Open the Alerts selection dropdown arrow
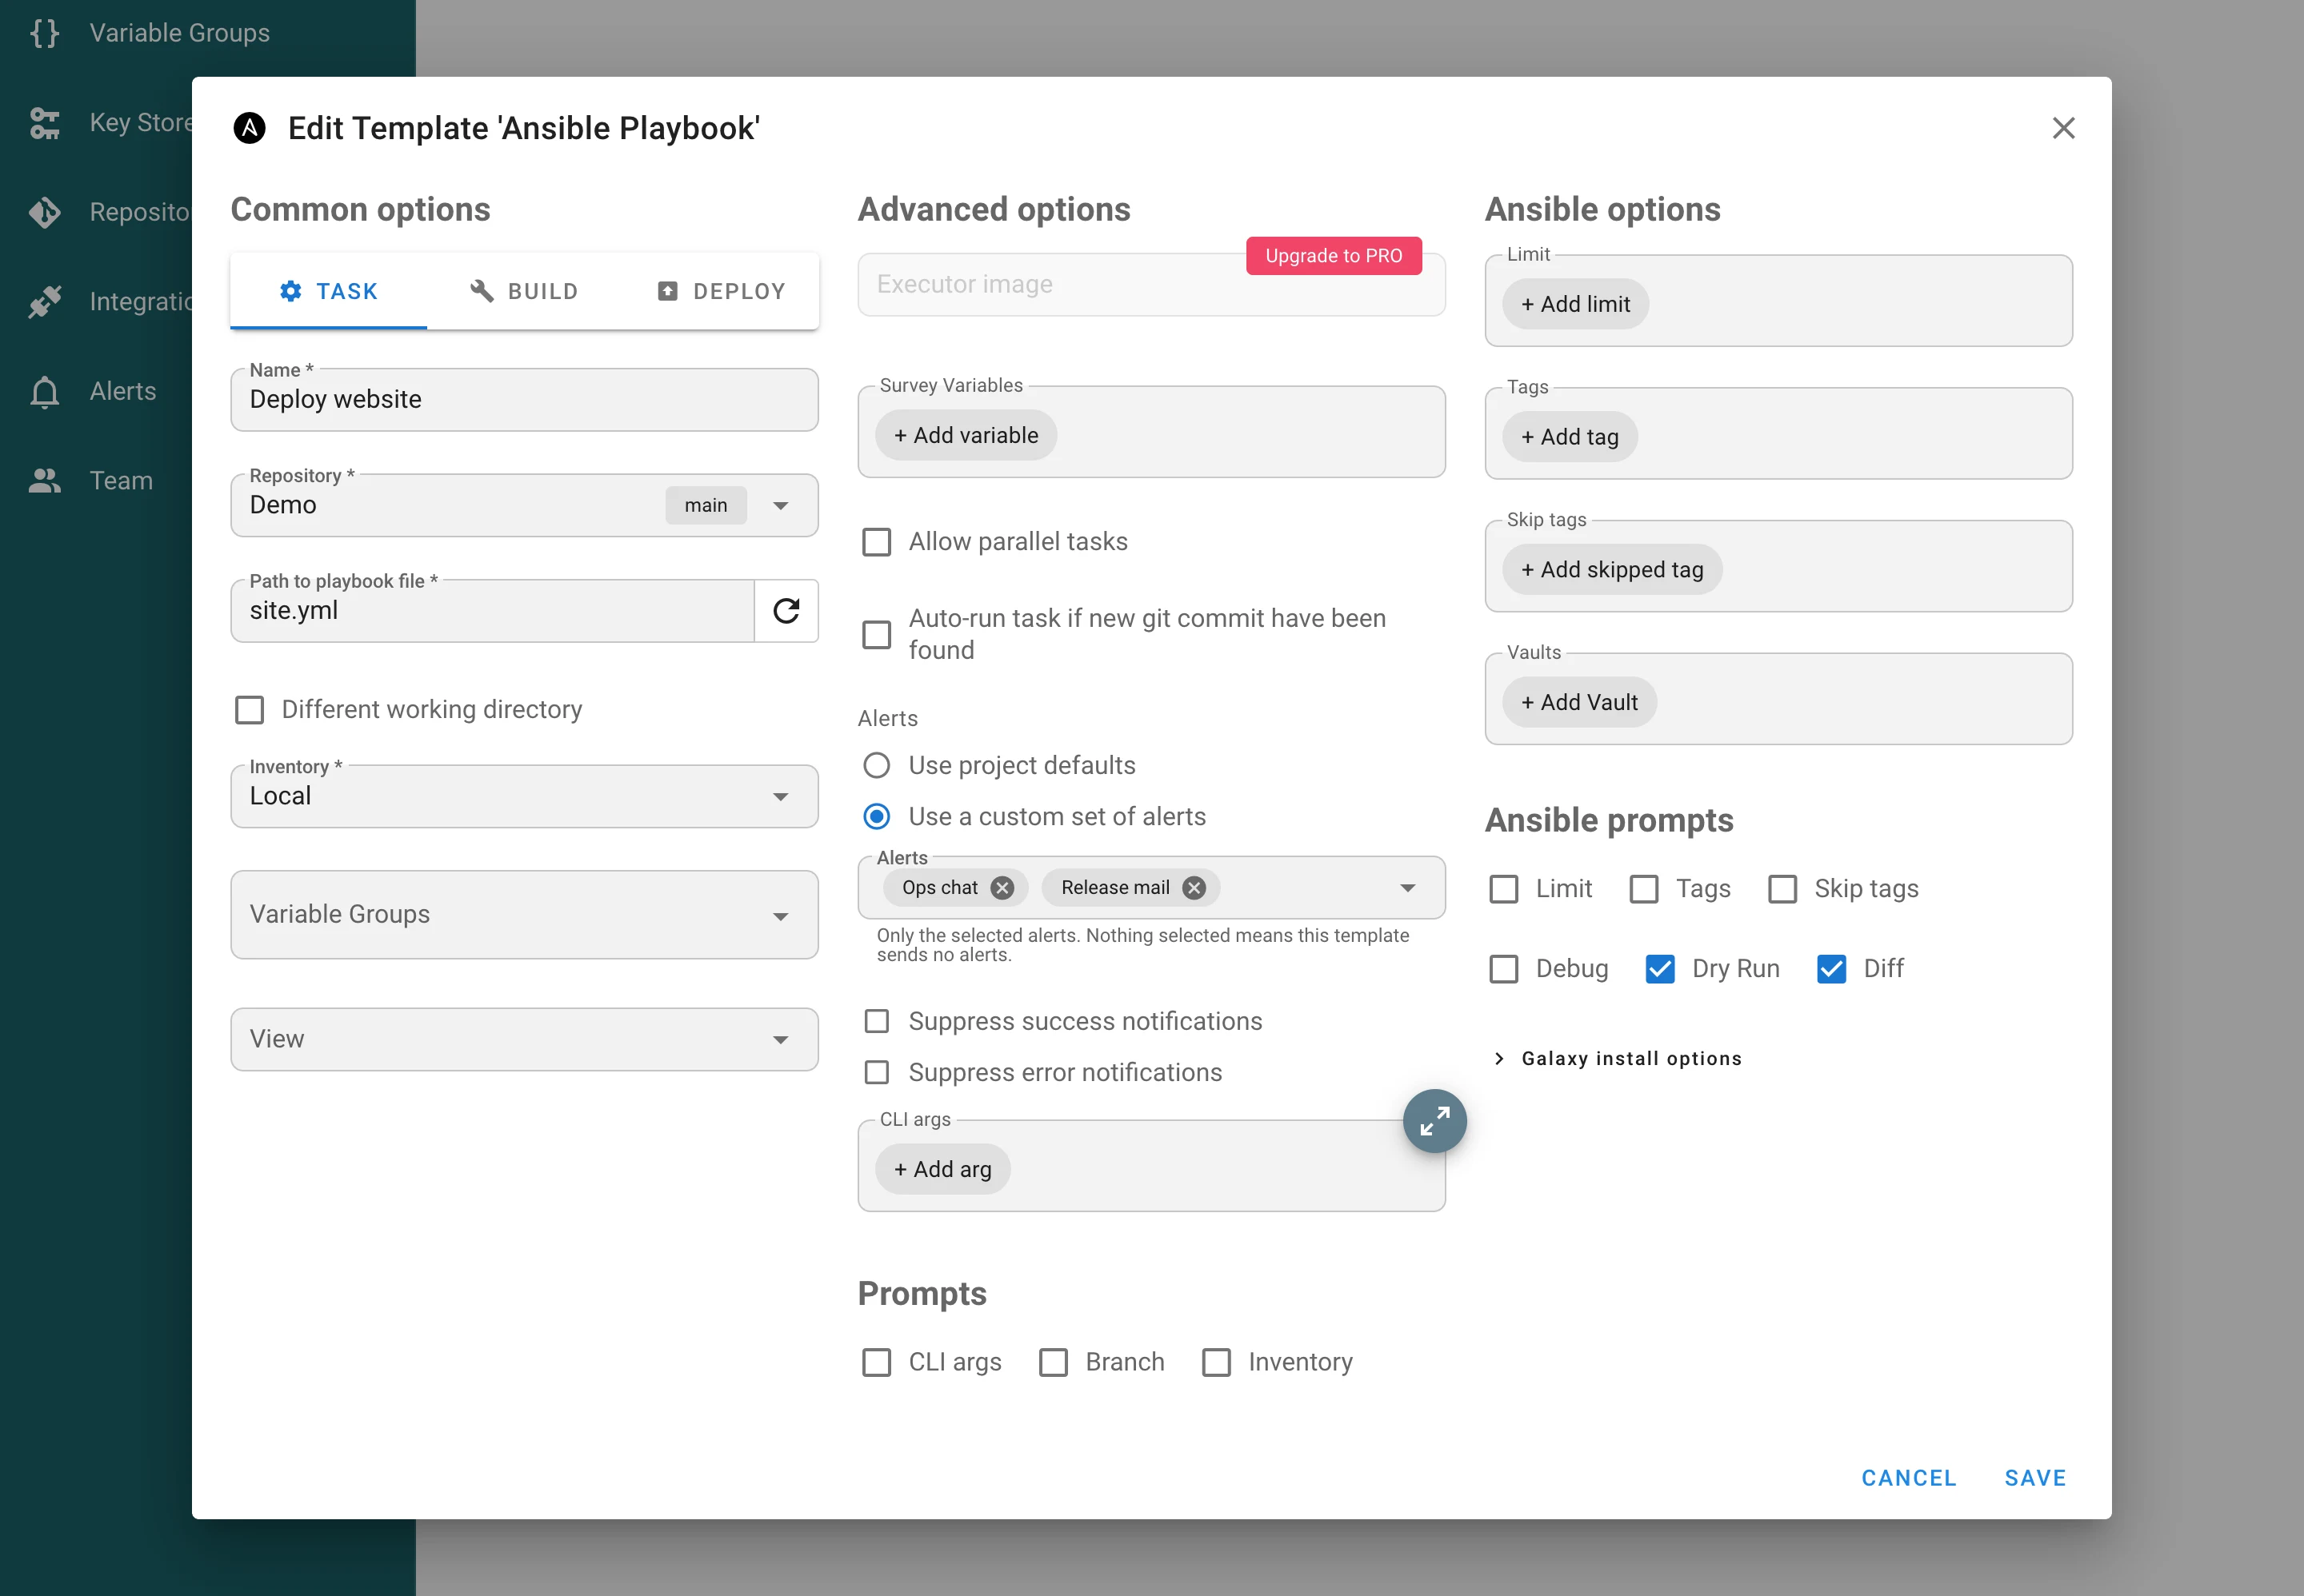This screenshot has height=1596, width=2304. 1408,888
